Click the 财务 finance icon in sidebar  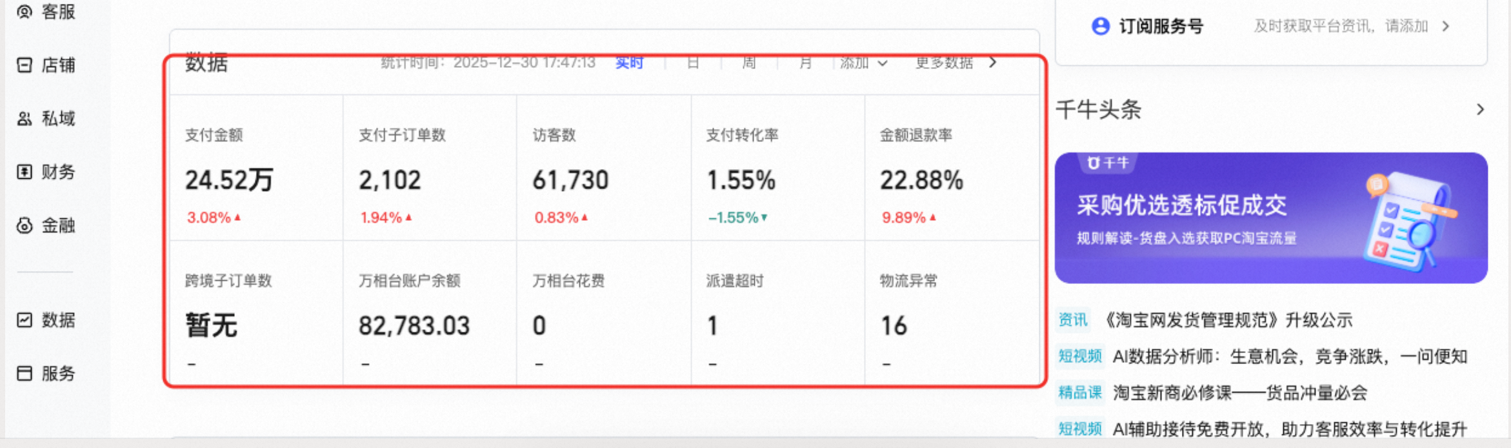(25, 172)
